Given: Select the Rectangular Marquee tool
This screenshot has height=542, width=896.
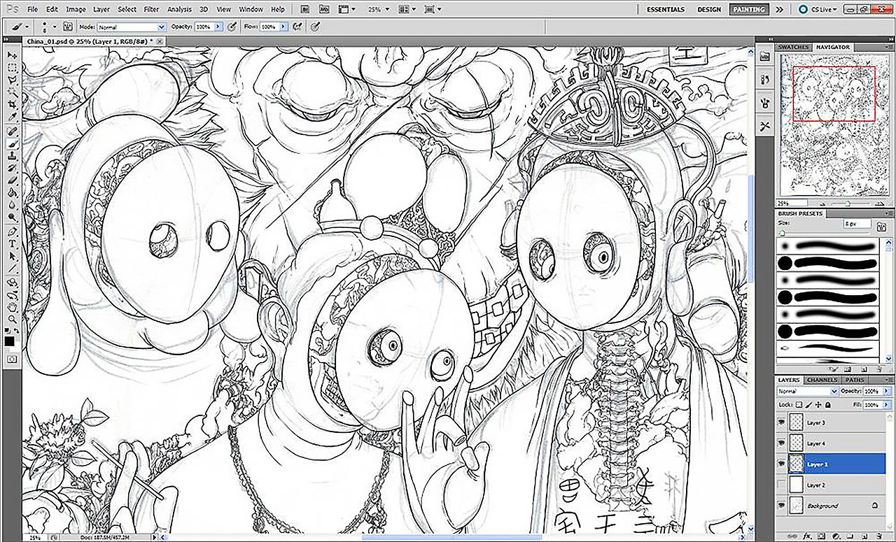Looking at the screenshot, I should click(12, 67).
